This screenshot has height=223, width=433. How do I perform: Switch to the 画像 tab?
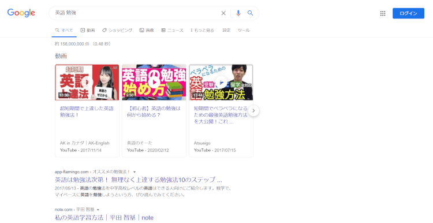pyautogui.click(x=147, y=31)
